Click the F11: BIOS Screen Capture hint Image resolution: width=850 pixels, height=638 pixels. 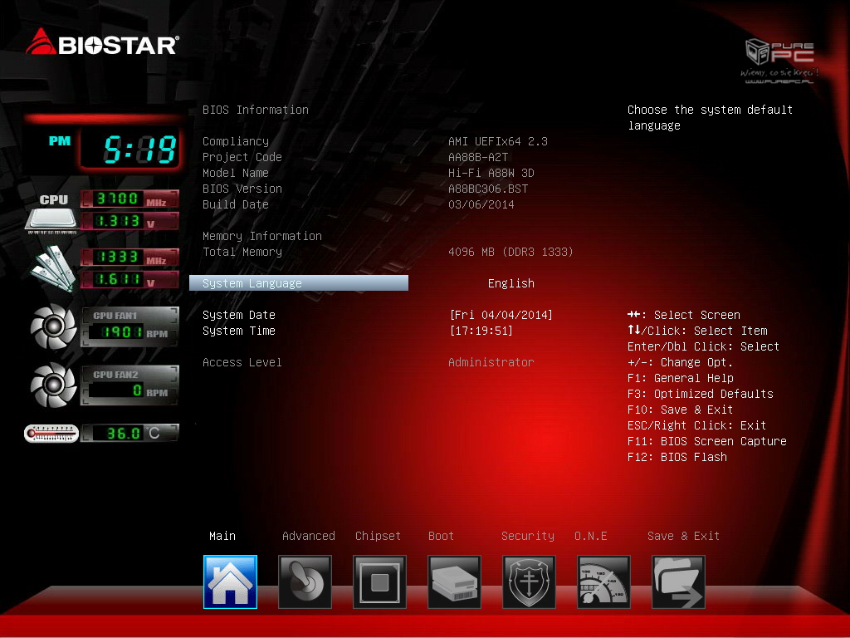(x=706, y=441)
